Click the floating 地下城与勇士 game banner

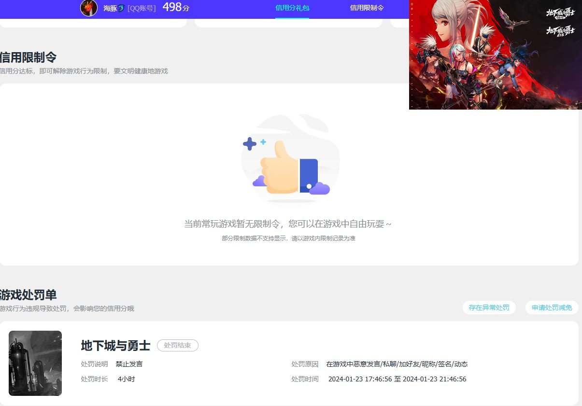pyautogui.click(x=496, y=55)
